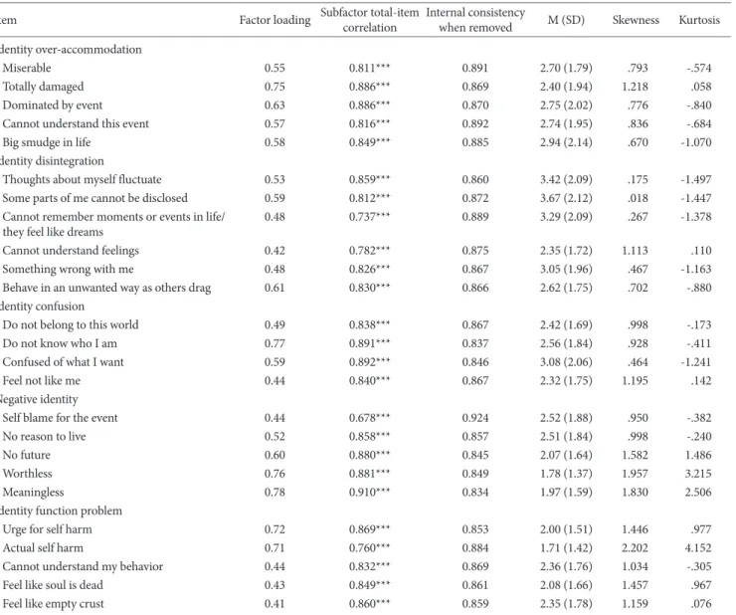Click 'Self blame for the event' label
Viewport: 736px width, 615px height.
[x=60, y=418]
